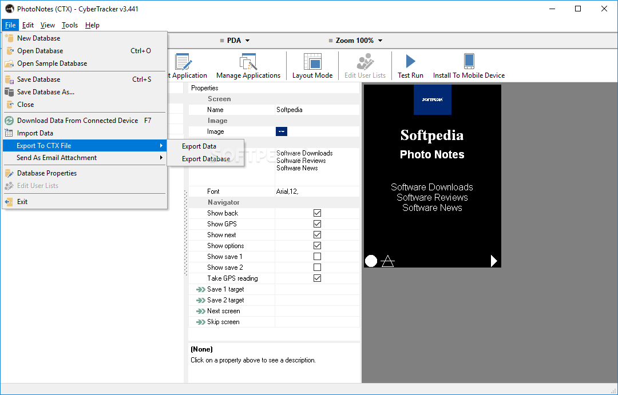618x395 pixels.
Task: Click the Open Database menu icon
Action: (x=9, y=51)
